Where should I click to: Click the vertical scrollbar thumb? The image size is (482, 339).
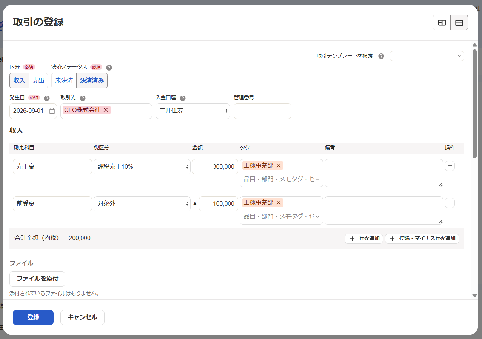(x=474, y=103)
